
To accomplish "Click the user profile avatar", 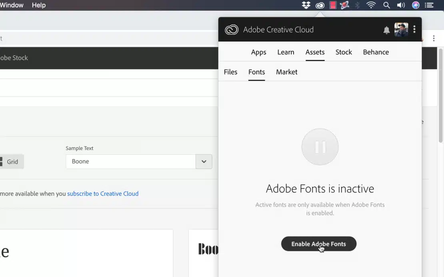I will click(x=401, y=30).
